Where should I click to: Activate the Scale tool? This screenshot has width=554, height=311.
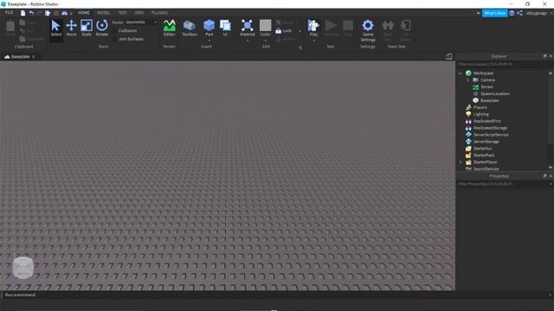(87, 29)
